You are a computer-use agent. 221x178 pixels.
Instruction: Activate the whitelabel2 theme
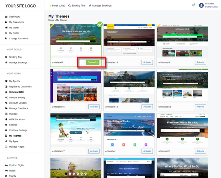tap(200, 151)
